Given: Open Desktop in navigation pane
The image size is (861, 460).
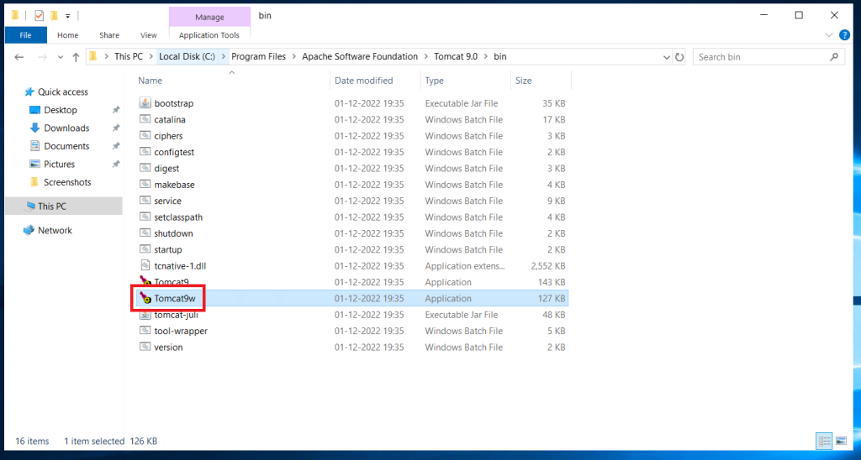Looking at the screenshot, I should (x=61, y=110).
